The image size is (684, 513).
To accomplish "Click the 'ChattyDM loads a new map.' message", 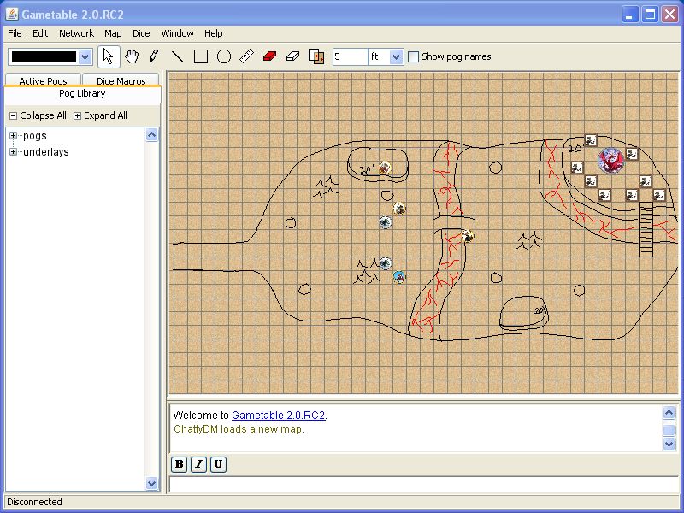I will click(239, 429).
